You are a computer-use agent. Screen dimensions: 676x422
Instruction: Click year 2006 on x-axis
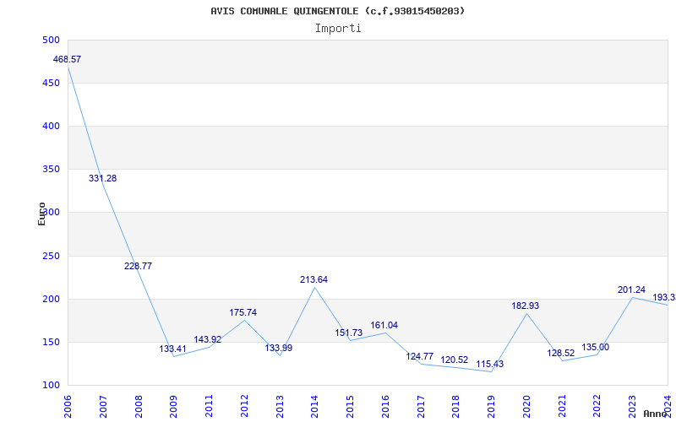[68, 407]
